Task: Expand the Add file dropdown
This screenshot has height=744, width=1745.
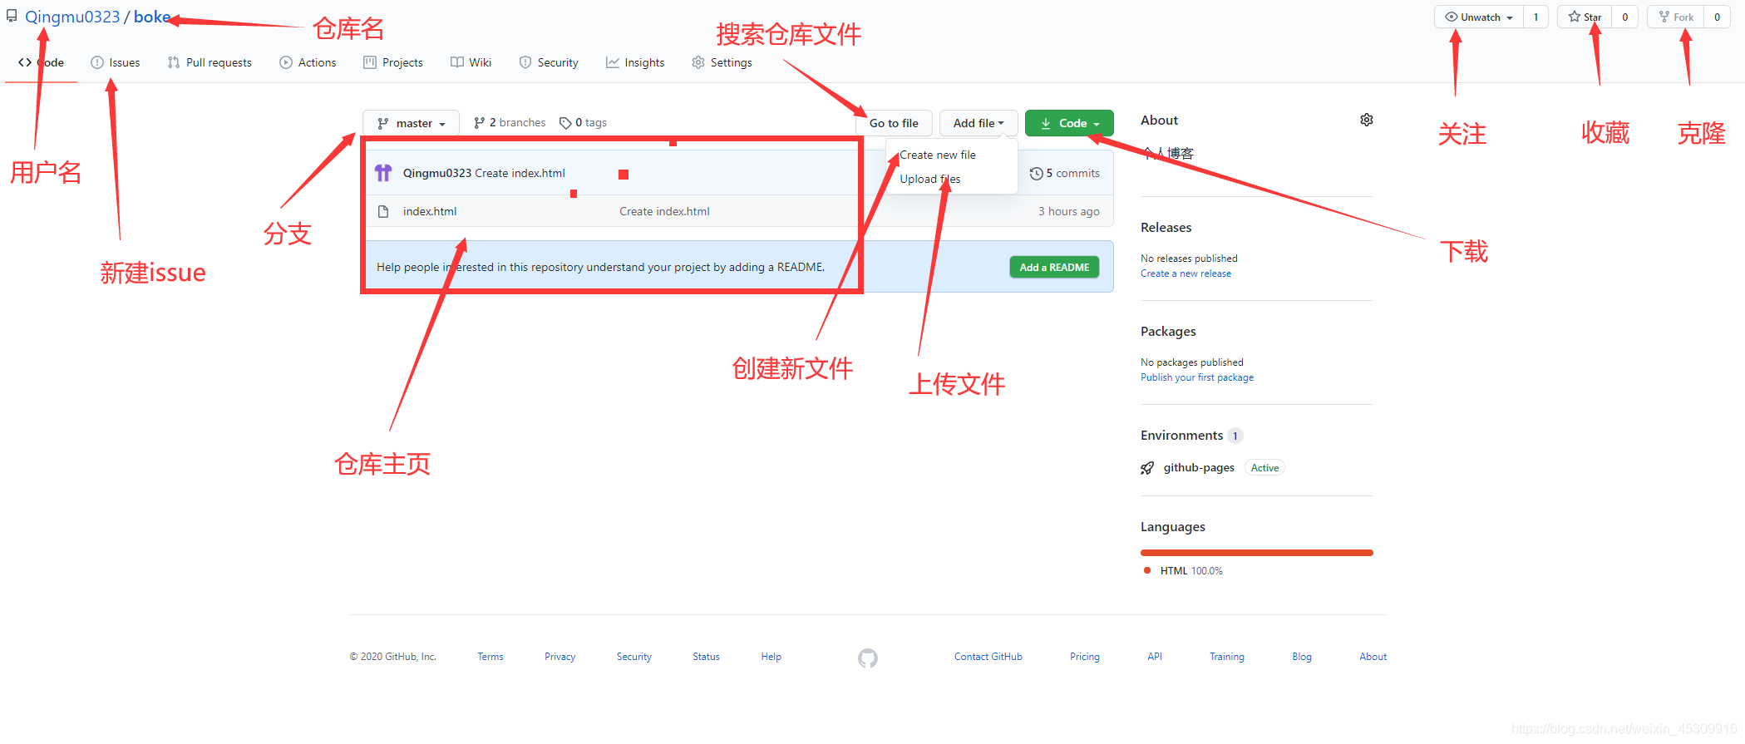Action: [978, 123]
